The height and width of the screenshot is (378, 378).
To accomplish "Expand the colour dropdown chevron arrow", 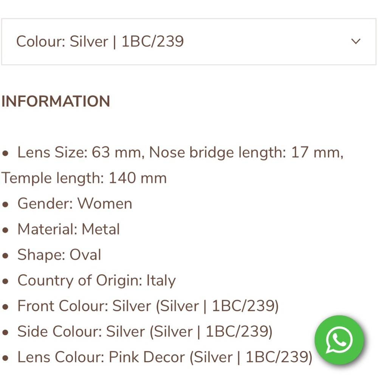I will tap(356, 41).
